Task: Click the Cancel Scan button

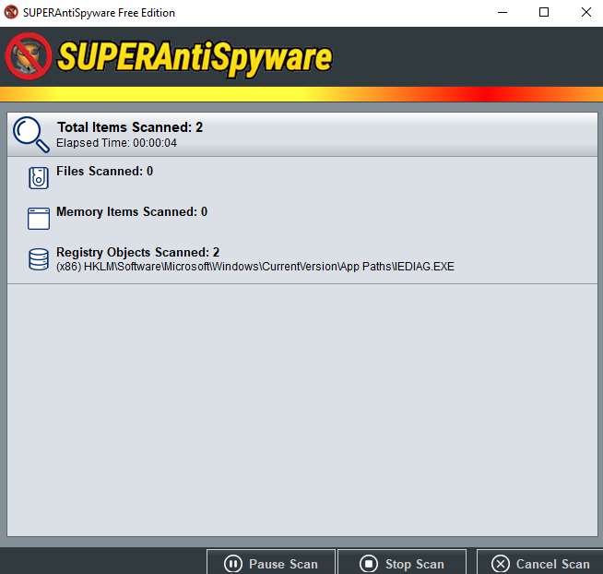Action: pyautogui.click(x=540, y=563)
